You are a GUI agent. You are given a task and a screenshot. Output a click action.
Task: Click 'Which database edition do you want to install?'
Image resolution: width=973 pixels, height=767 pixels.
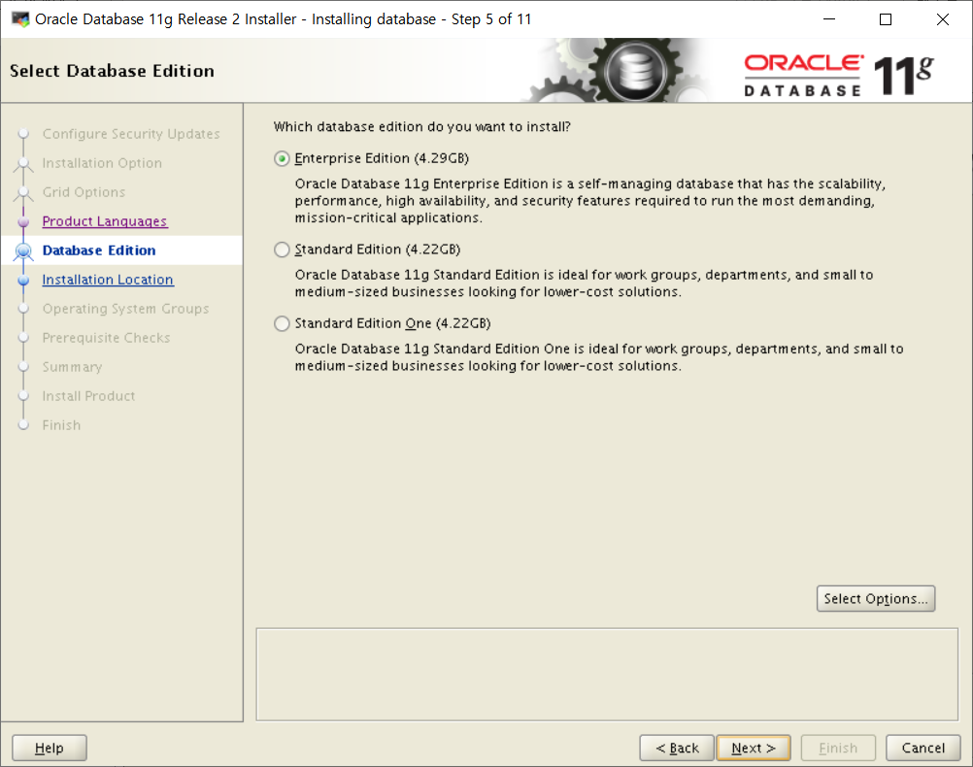(422, 126)
